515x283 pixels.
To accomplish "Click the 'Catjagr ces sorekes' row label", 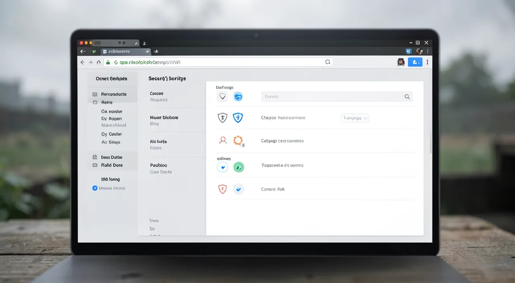I will [282, 141].
